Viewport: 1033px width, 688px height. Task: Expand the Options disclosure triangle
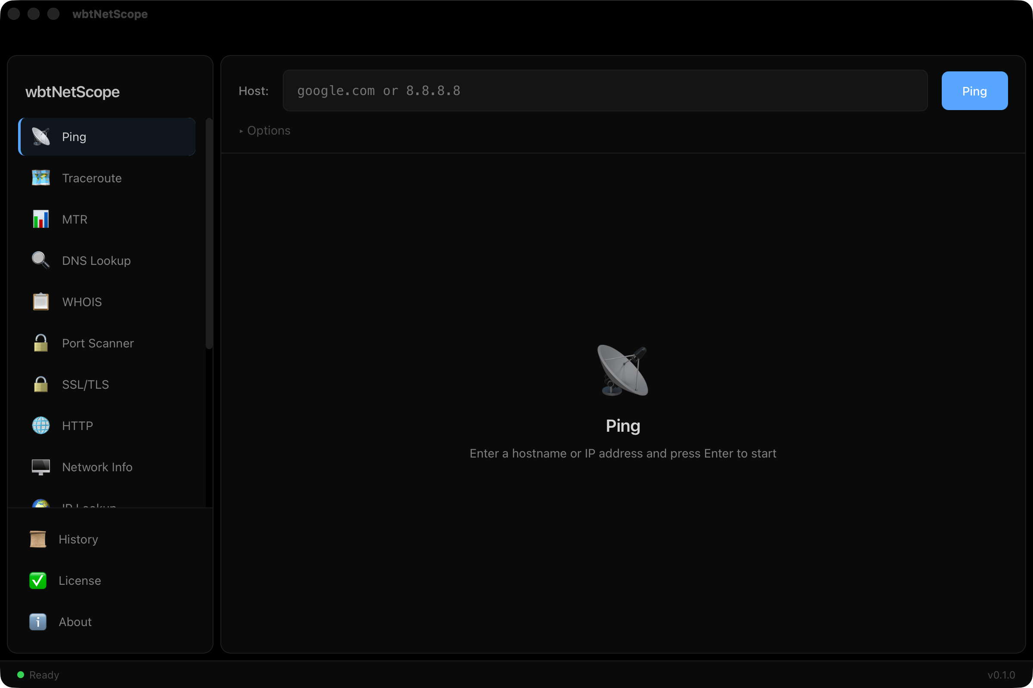pyautogui.click(x=241, y=130)
